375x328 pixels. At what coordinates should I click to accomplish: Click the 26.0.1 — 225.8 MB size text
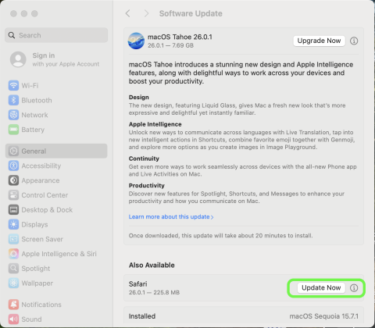coord(154,292)
